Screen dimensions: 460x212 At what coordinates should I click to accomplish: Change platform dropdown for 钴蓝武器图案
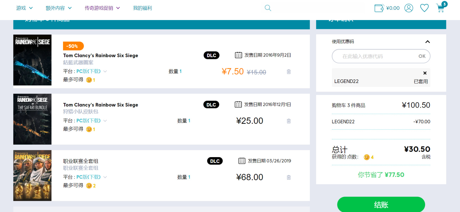pyautogui.click(x=91, y=71)
